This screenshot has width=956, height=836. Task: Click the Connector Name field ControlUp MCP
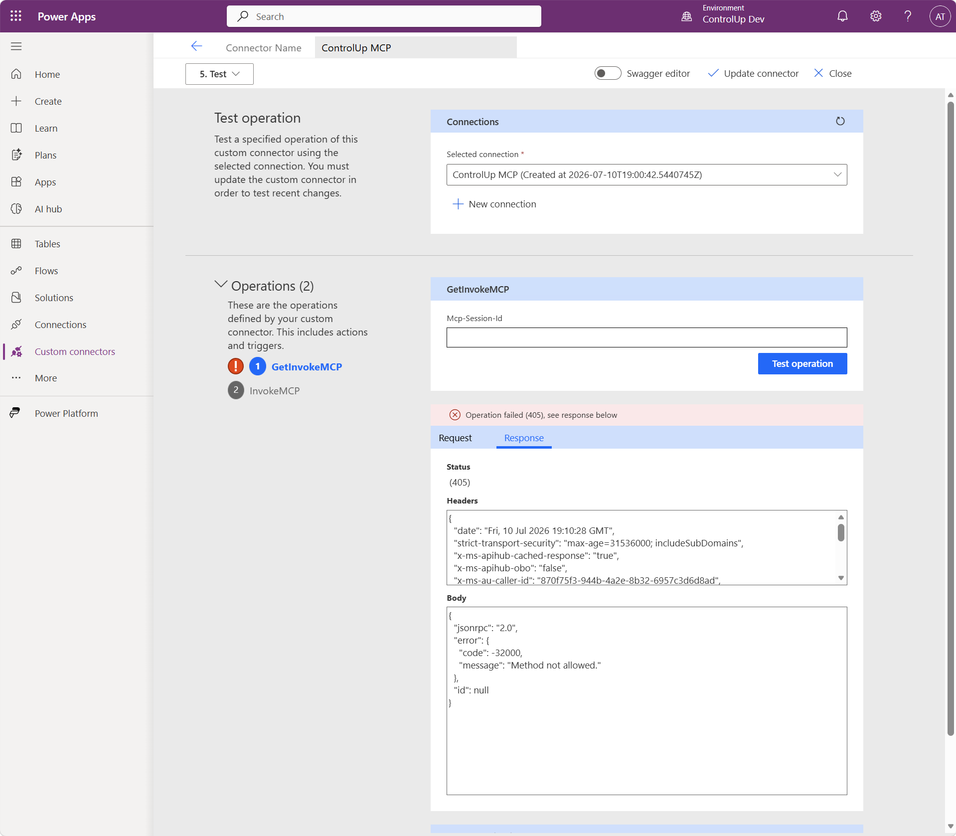pyautogui.click(x=416, y=47)
